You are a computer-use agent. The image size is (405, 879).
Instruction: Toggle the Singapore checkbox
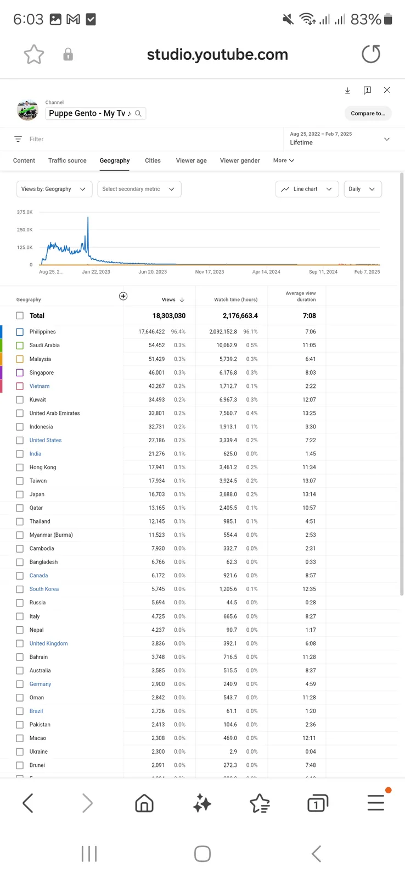point(20,372)
